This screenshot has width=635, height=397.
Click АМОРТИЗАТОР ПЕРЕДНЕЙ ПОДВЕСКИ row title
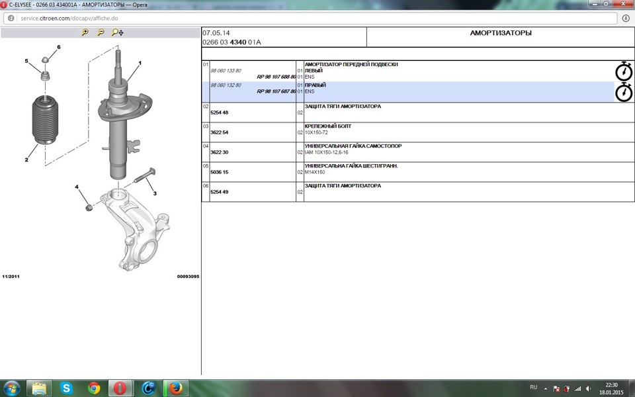point(351,64)
